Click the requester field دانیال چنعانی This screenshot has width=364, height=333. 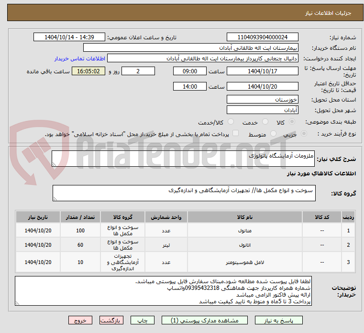tap(202, 58)
